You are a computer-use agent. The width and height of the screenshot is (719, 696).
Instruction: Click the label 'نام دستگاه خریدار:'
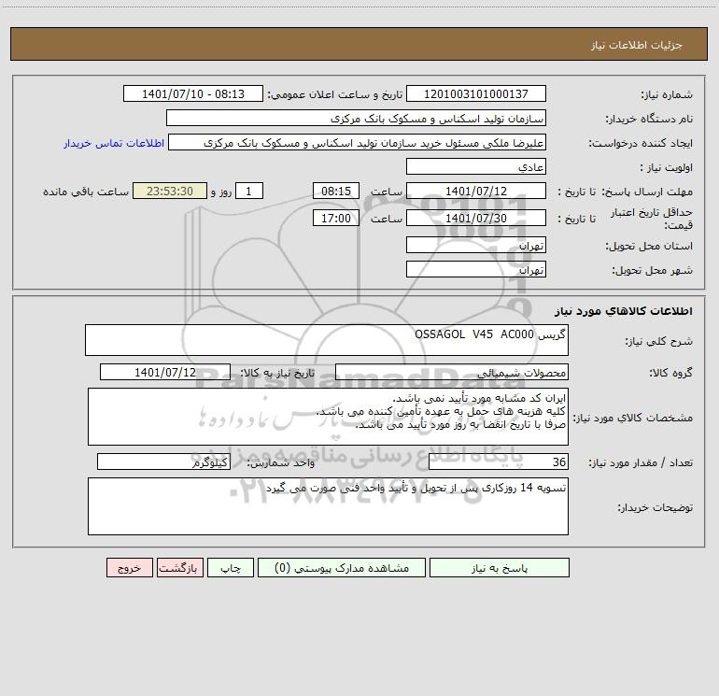click(649, 120)
